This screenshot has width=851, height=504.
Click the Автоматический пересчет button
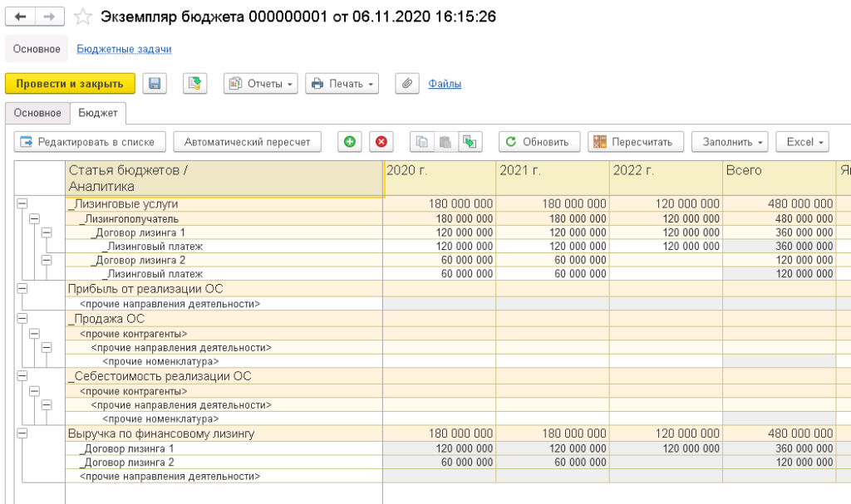coord(247,142)
